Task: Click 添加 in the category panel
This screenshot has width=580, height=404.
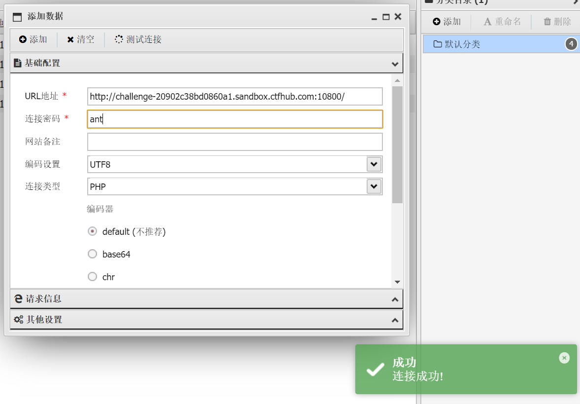Action: pos(447,22)
